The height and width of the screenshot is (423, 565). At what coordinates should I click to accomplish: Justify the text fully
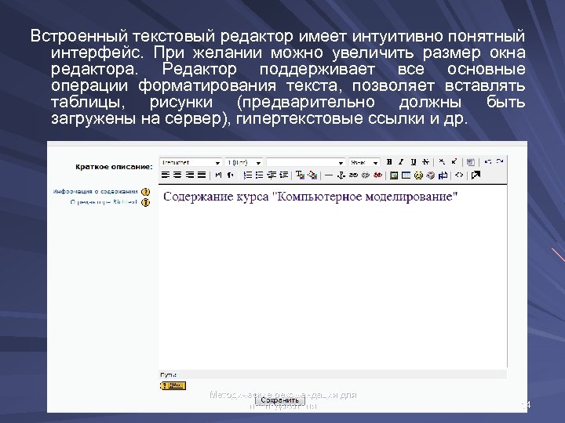[x=202, y=175]
